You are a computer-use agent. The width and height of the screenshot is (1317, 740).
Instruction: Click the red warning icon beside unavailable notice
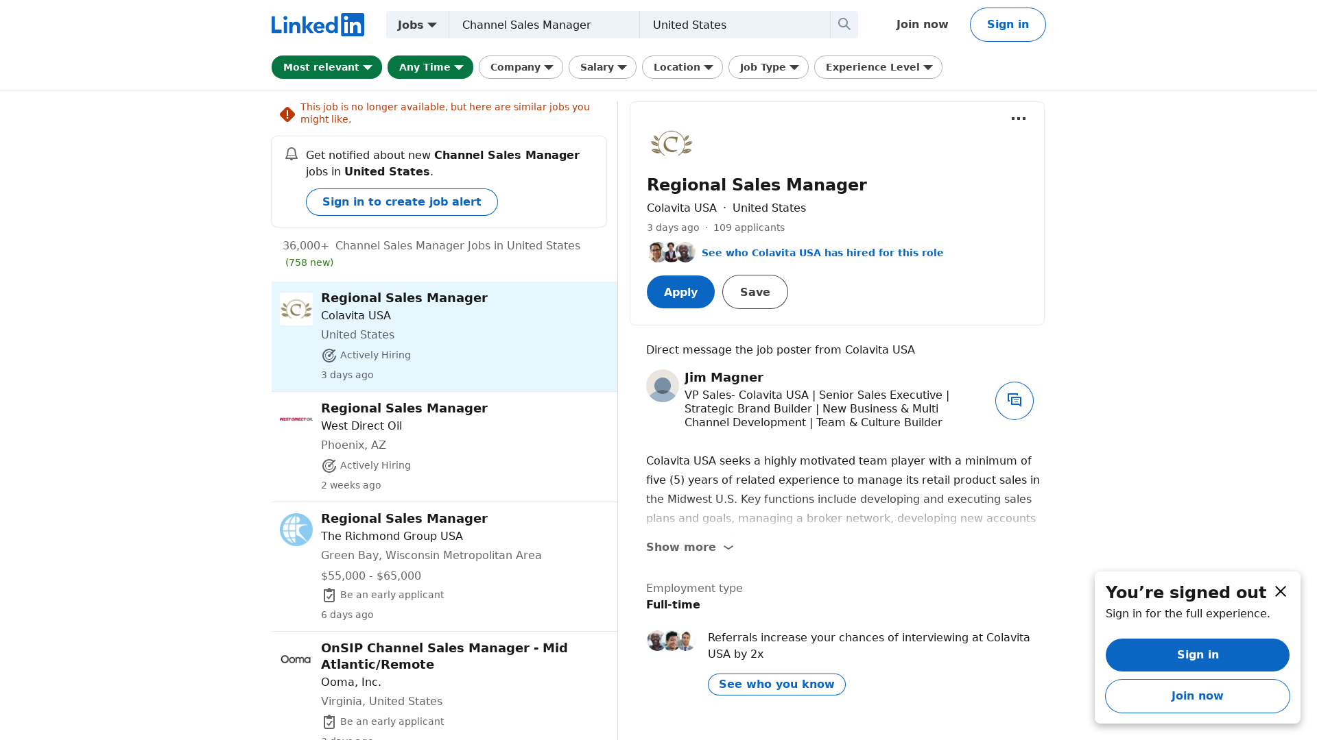coord(287,114)
